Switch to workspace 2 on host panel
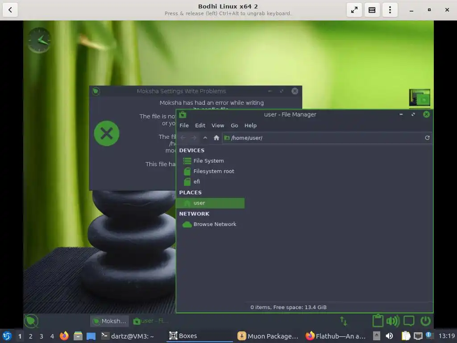The image size is (457, 343). [x=31, y=336]
